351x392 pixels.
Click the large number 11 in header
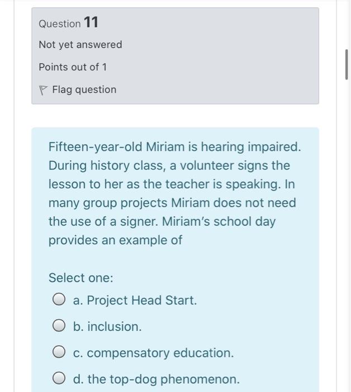coord(91,22)
